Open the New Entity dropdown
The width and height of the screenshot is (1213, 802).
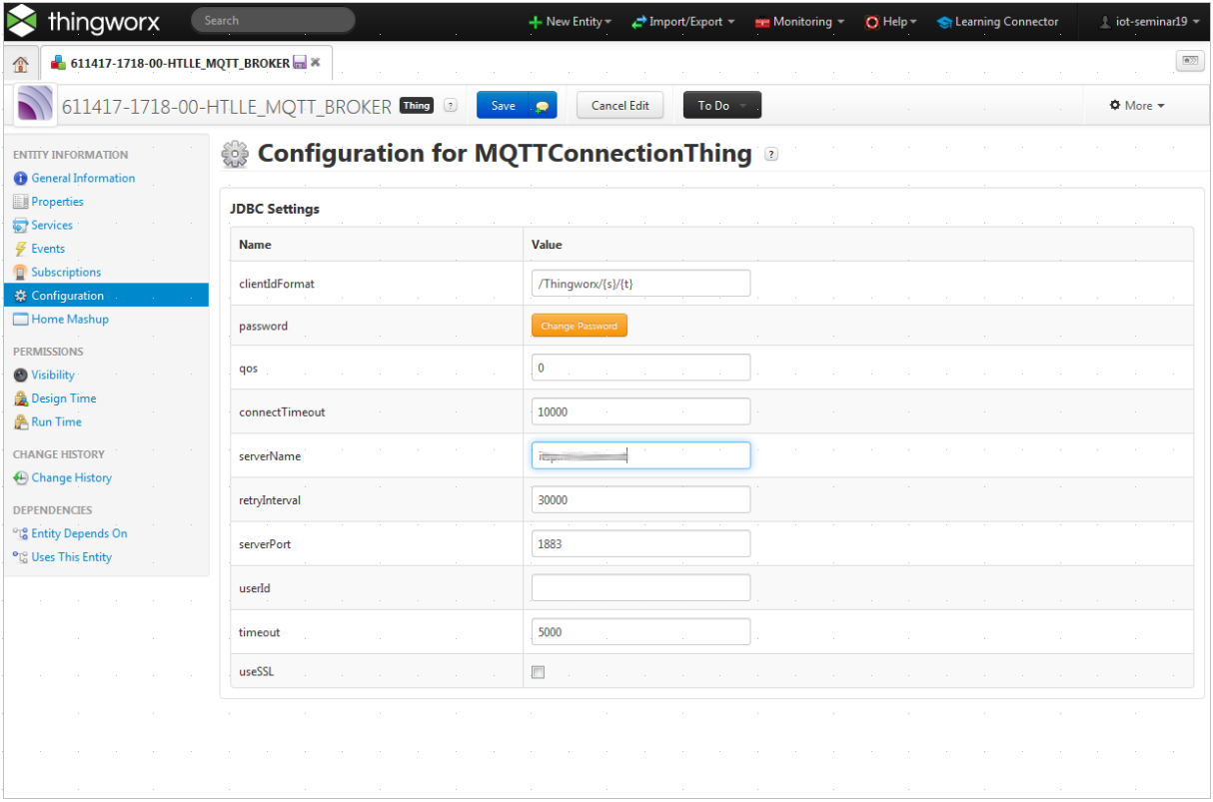(570, 22)
